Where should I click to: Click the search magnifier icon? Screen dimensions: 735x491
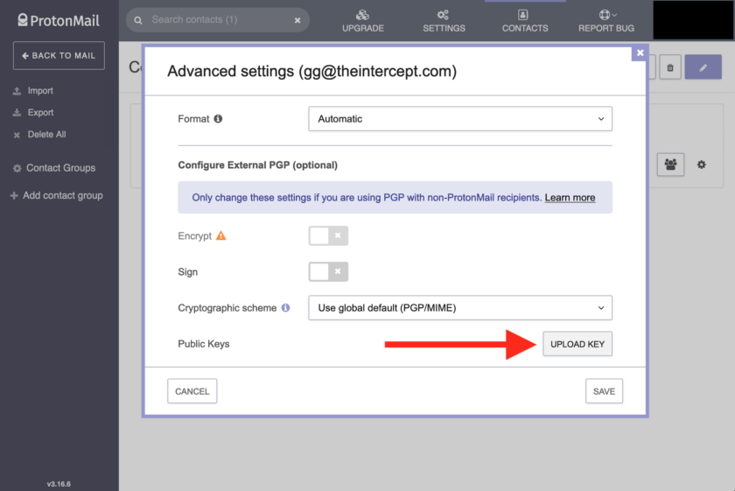[138, 20]
